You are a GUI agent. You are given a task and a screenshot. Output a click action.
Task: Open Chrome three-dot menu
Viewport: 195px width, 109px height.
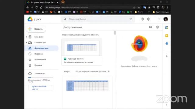[x=168, y=7]
